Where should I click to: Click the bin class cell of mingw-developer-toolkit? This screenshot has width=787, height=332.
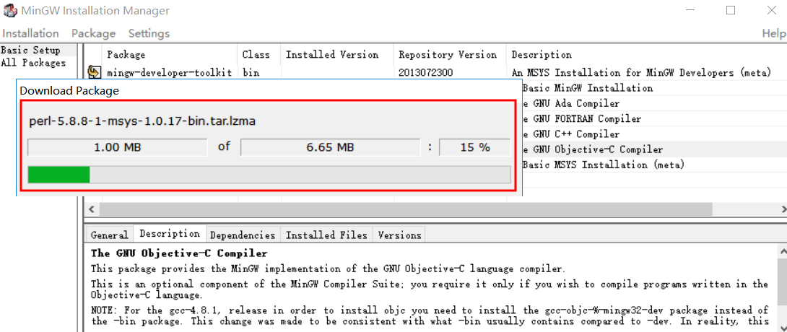click(251, 73)
